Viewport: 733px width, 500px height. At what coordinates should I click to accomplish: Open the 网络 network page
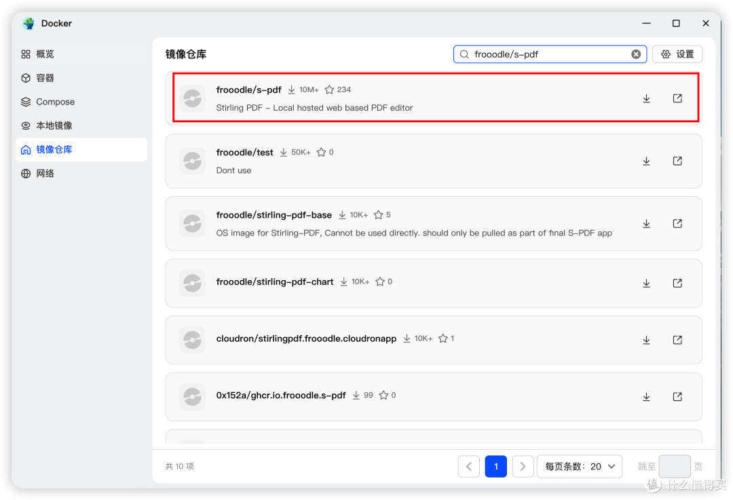click(81, 174)
